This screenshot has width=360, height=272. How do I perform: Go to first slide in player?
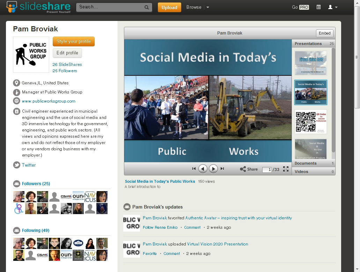click(194, 169)
